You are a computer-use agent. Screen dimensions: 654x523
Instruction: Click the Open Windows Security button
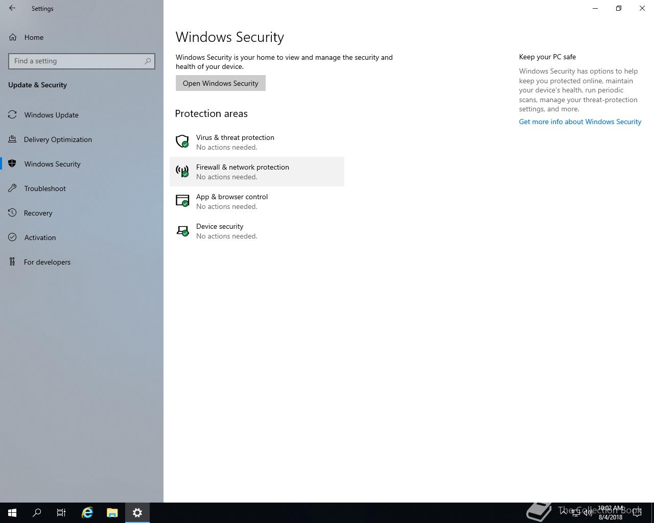pyautogui.click(x=221, y=83)
